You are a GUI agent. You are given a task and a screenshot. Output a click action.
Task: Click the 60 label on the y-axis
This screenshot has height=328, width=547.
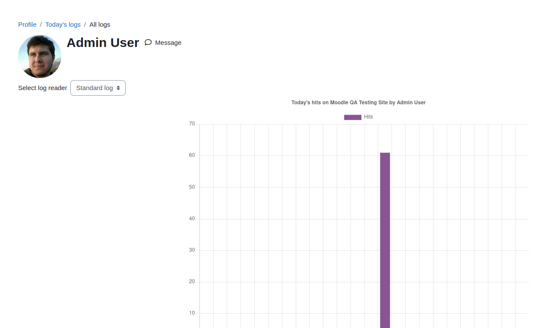pyautogui.click(x=192, y=156)
